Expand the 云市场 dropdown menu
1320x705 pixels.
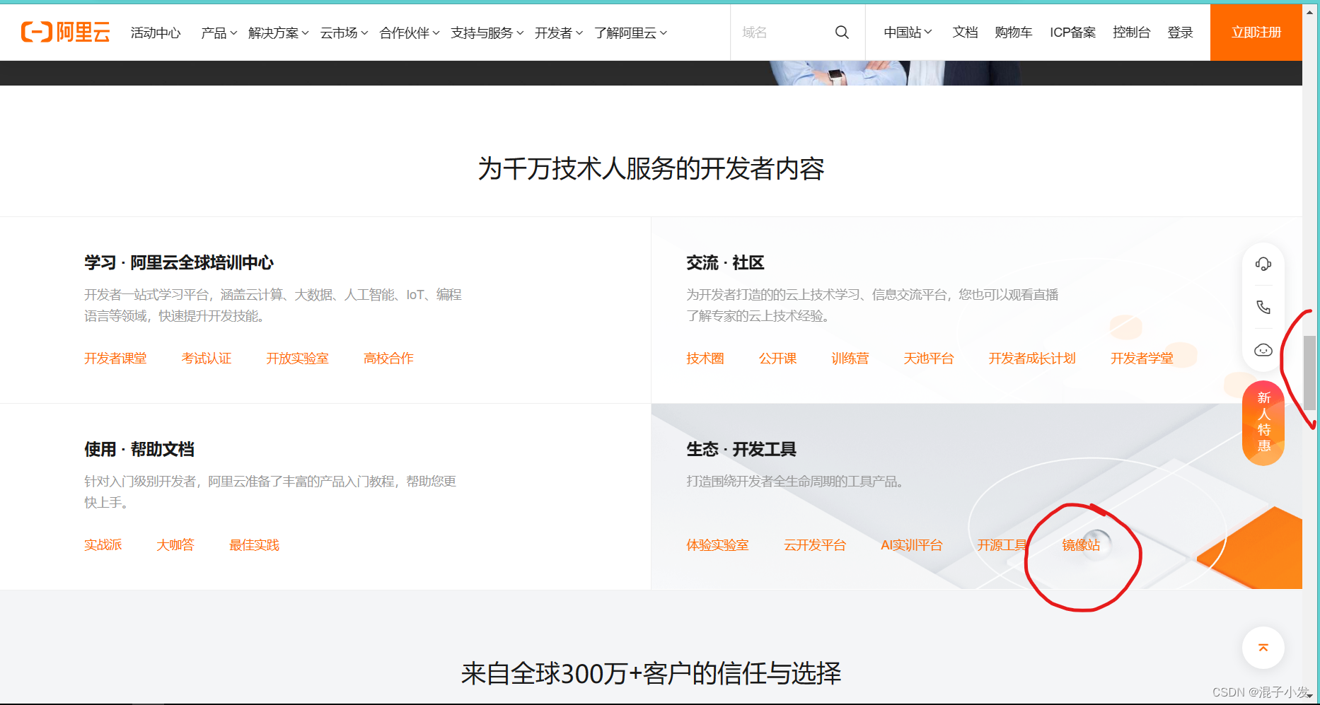[x=344, y=33]
